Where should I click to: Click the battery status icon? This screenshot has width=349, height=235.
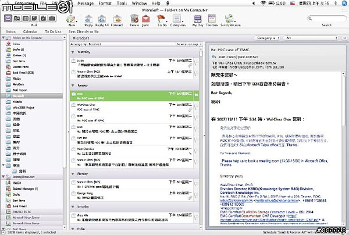(271, 3)
